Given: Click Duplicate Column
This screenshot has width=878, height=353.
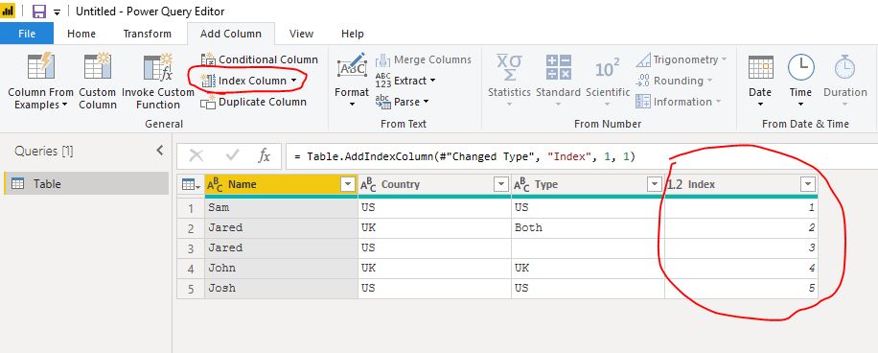Looking at the screenshot, I should point(254,102).
